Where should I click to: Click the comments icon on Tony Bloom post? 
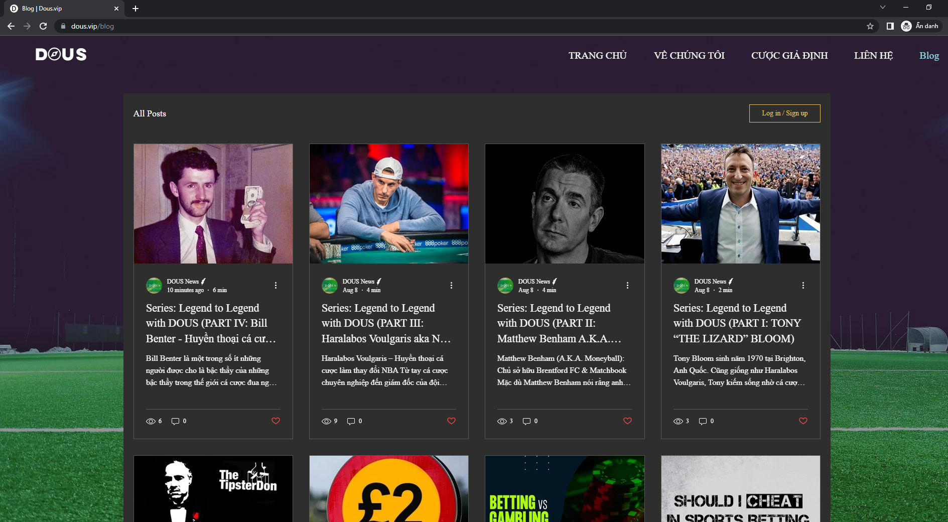coord(703,421)
